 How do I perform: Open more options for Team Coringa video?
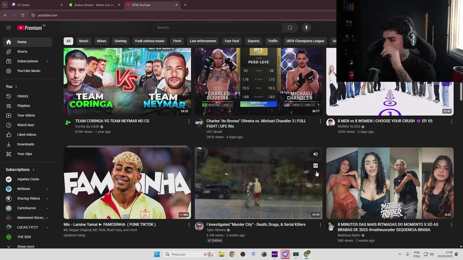189,121
